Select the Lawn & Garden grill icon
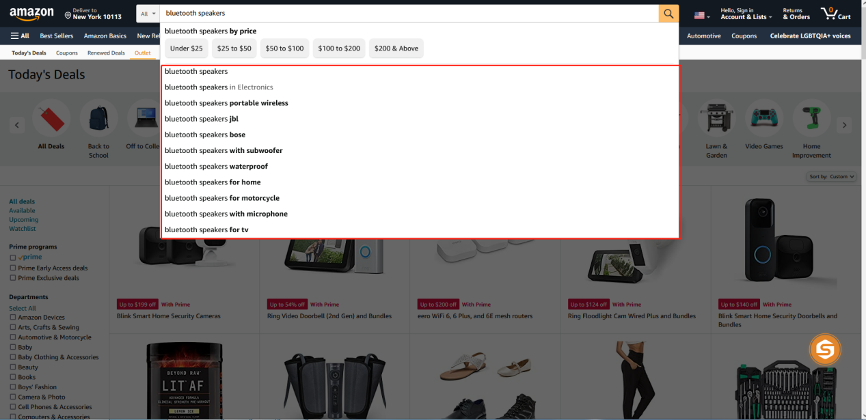 pos(716,119)
